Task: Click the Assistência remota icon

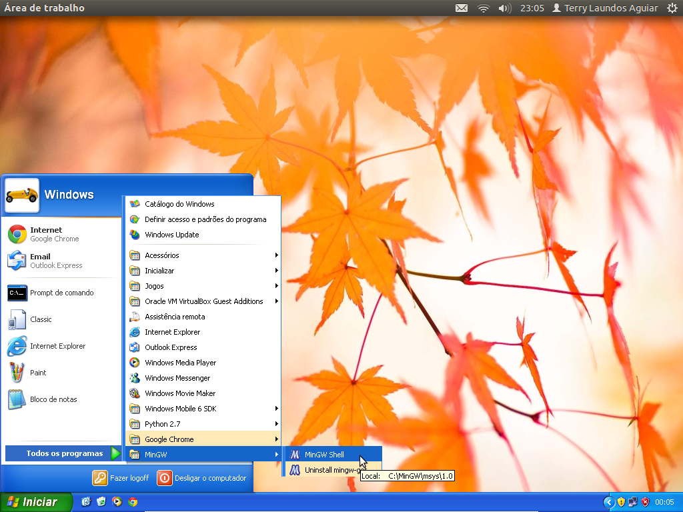Action: pos(135,317)
